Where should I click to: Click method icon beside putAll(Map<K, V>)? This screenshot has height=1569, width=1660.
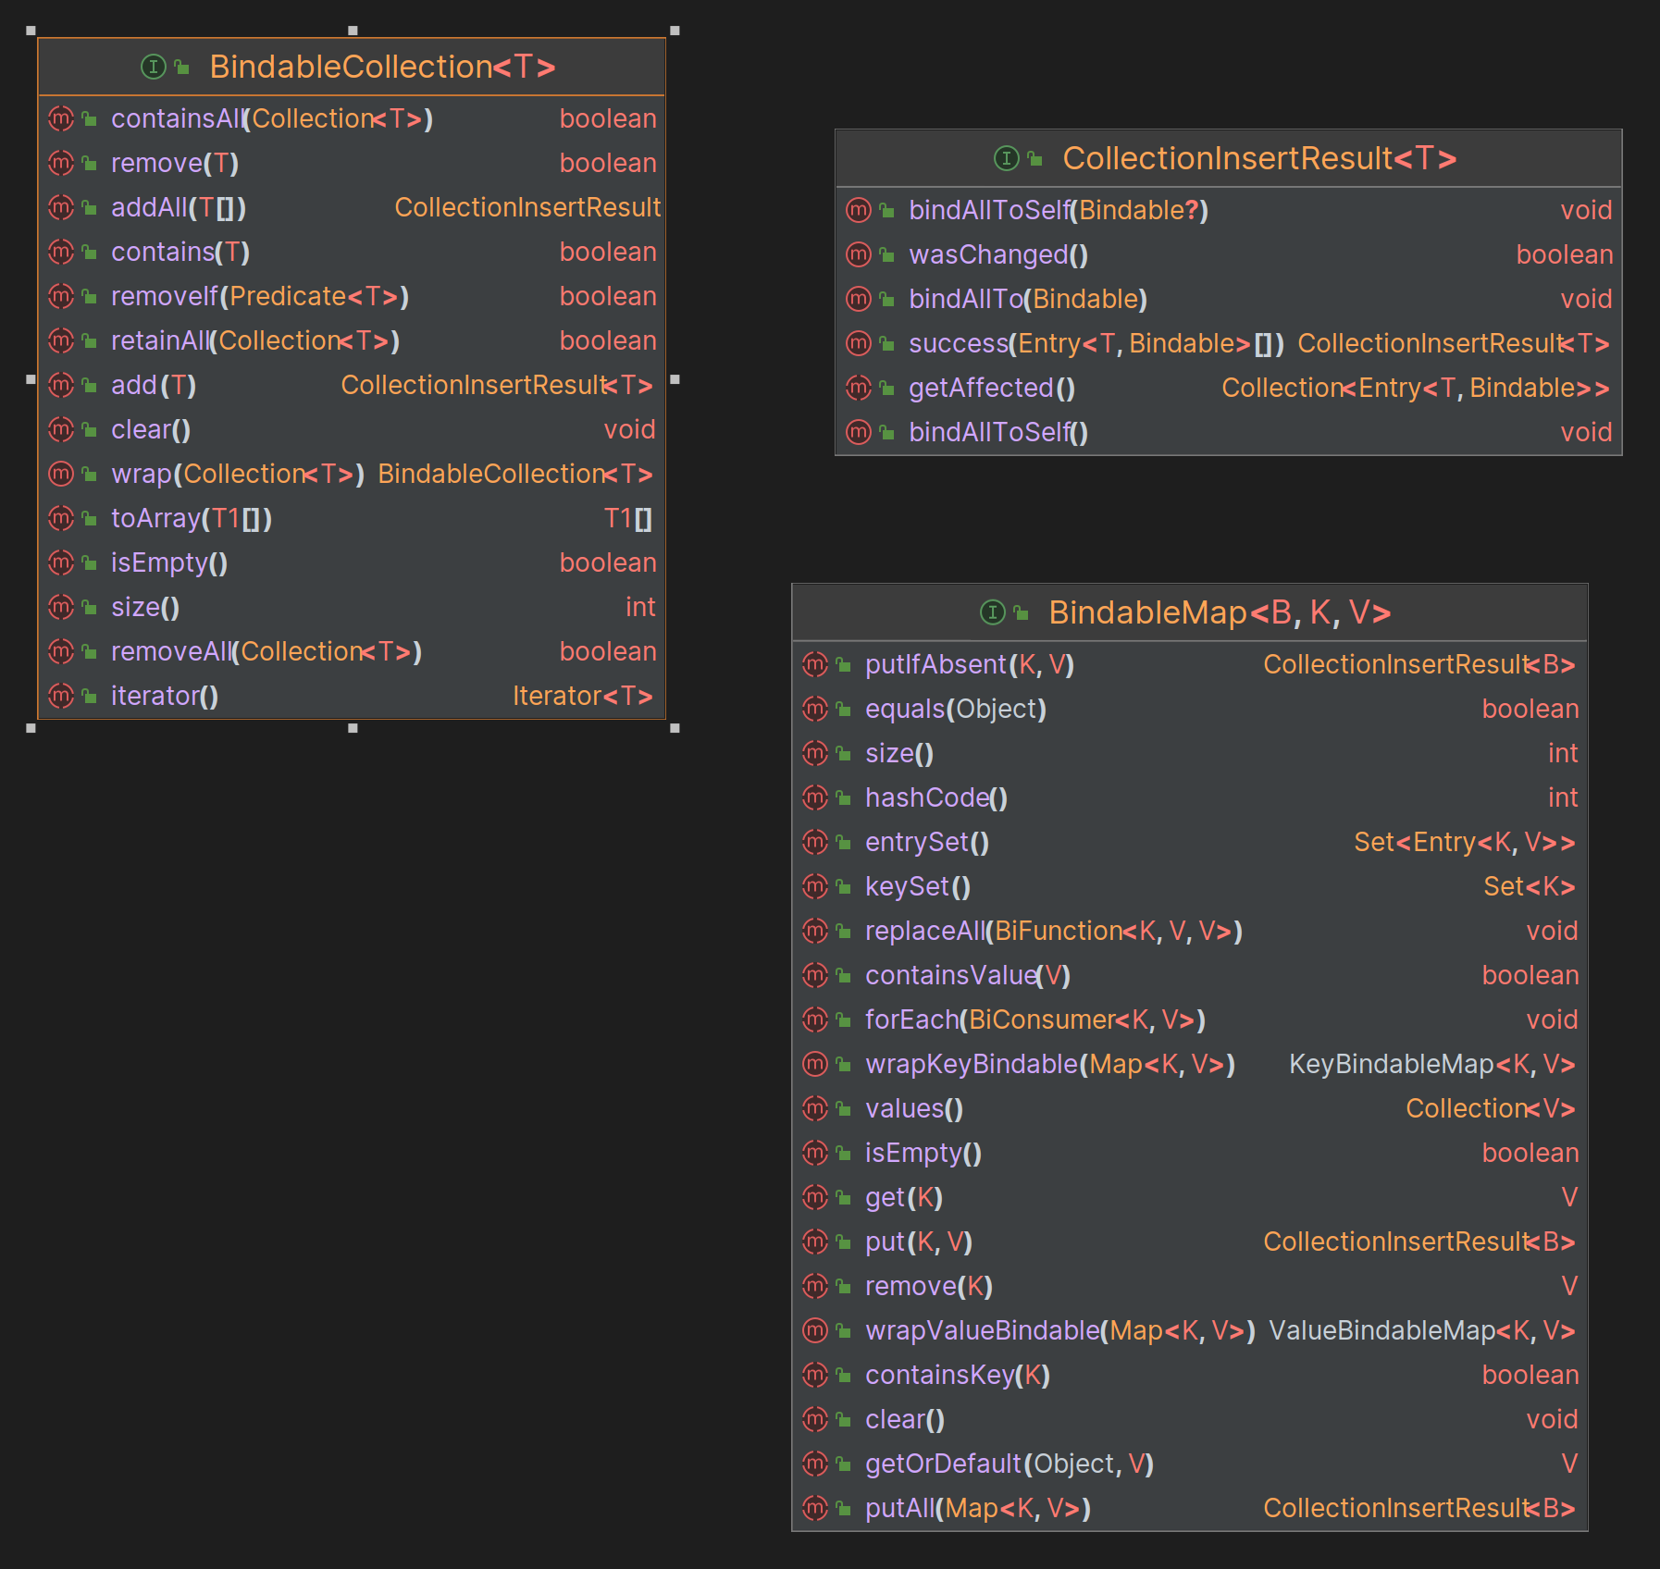point(815,1508)
